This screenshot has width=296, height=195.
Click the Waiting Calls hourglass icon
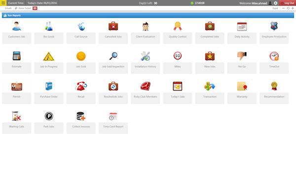click(x=17, y=116)
